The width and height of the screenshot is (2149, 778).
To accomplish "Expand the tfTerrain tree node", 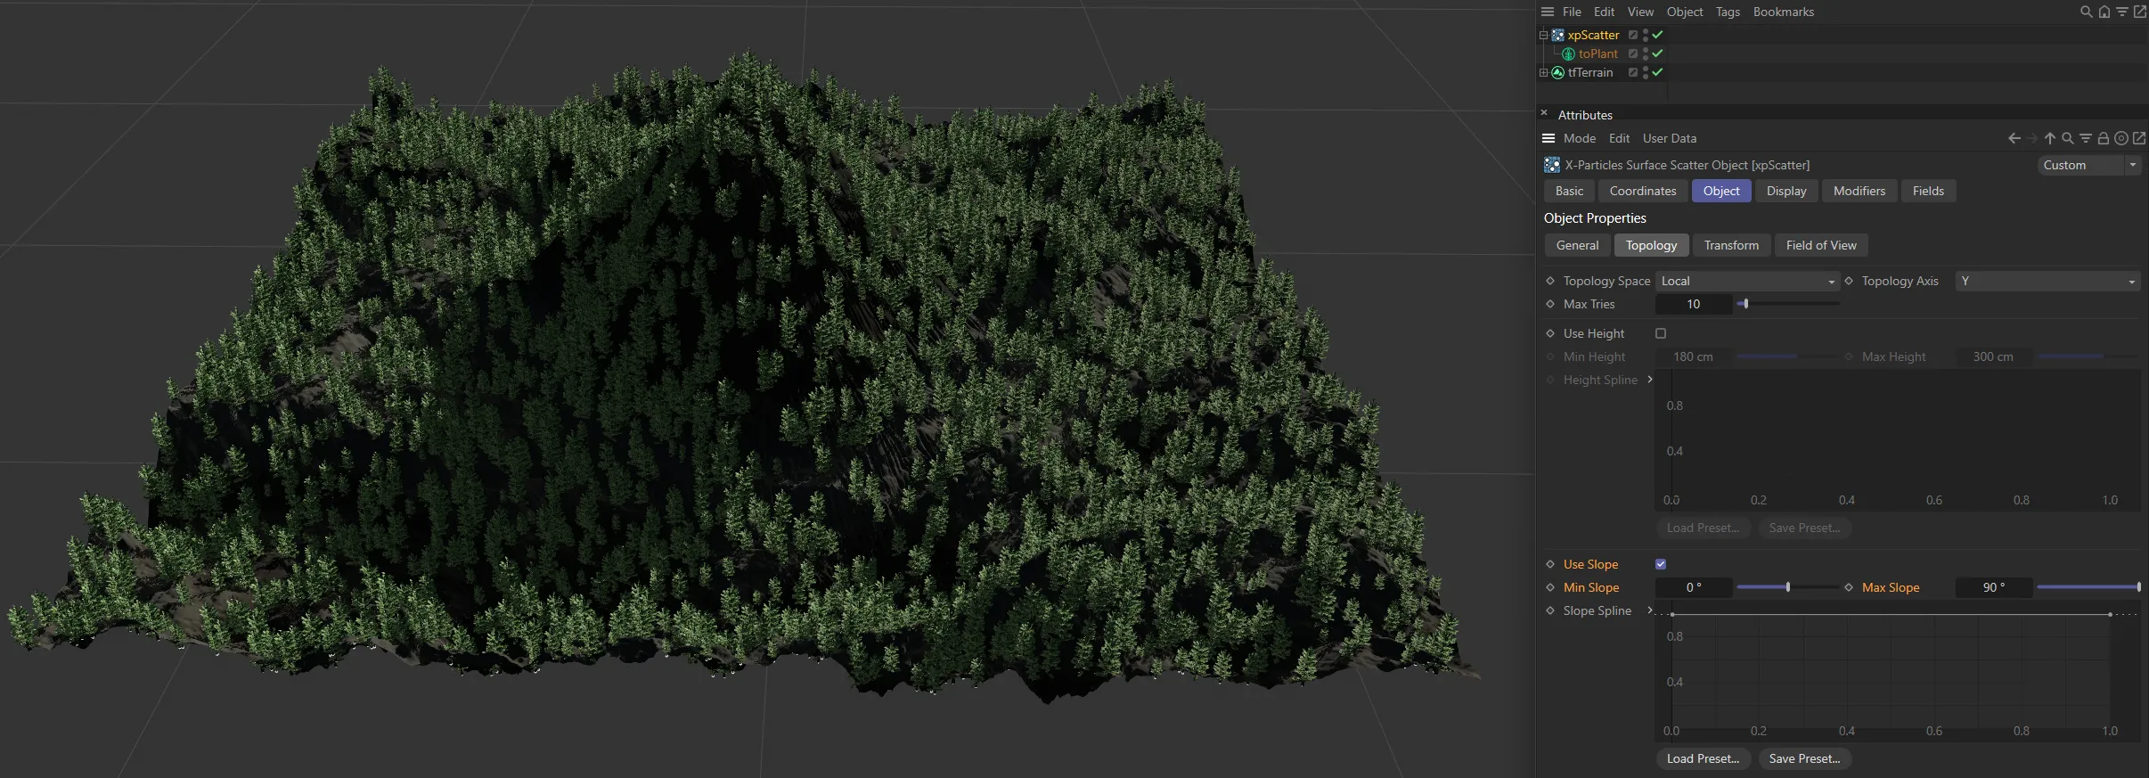I will click(x=1544, y=72).
